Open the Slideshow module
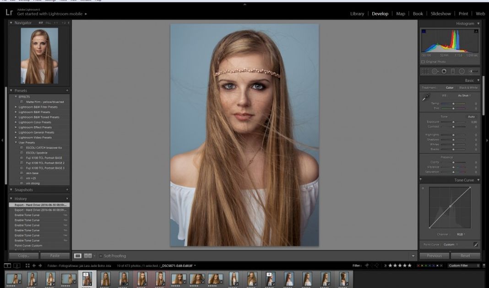This screenshot has height=288, width=489. coord(440,14)
